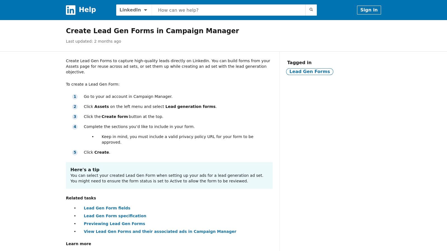Click step 1 numbered marker
The image size is (447, 251).
click(x=75, y=97)
